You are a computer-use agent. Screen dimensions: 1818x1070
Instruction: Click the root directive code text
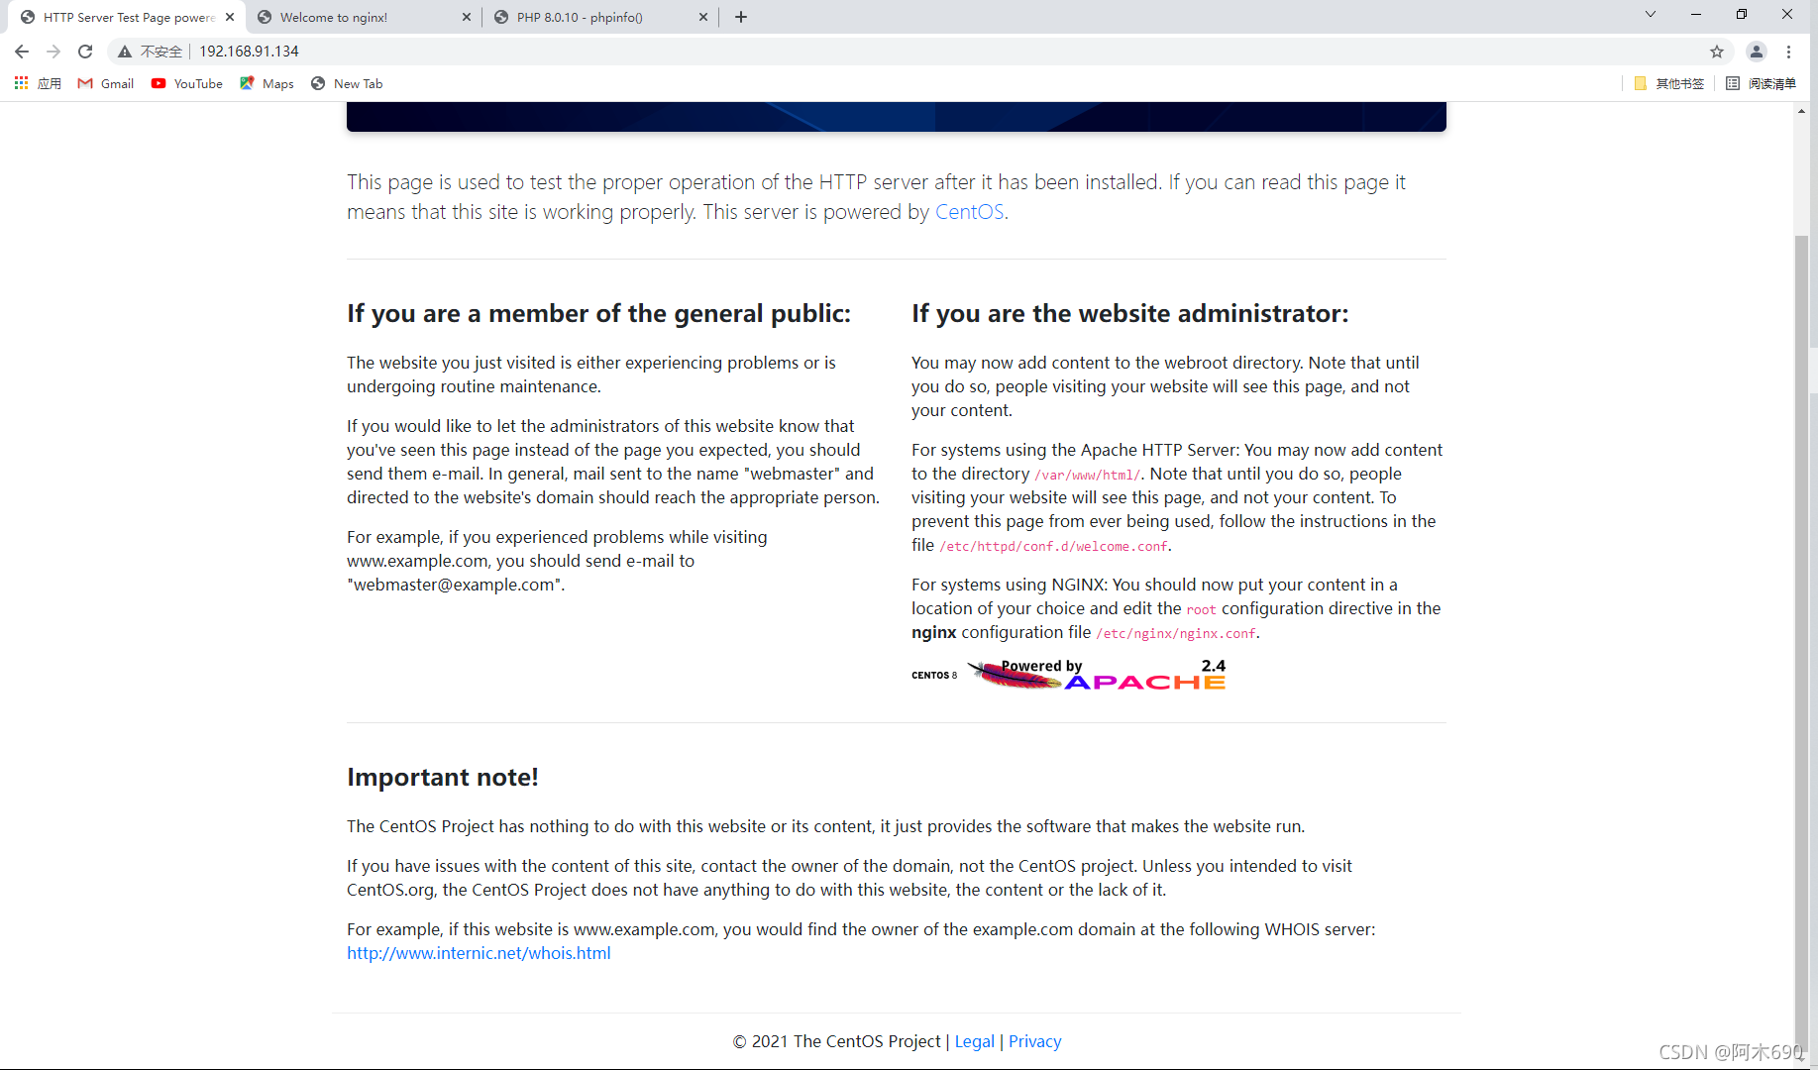1201,609
